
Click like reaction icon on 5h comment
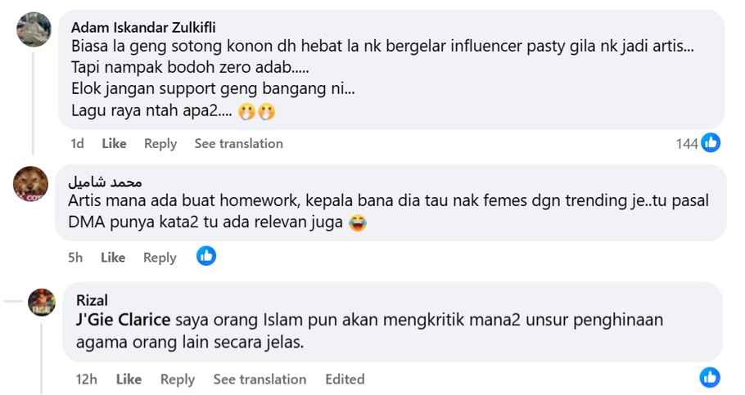(x=206, y=256)
